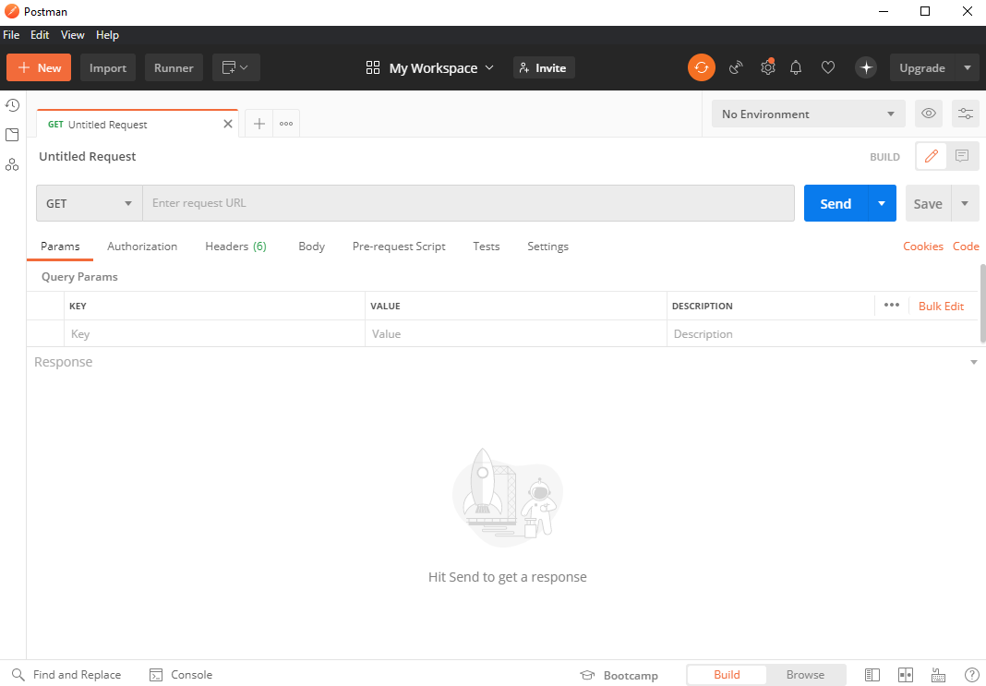Click the orange New button
This screenshot has height=686, width=986.
tap(39, 68)
